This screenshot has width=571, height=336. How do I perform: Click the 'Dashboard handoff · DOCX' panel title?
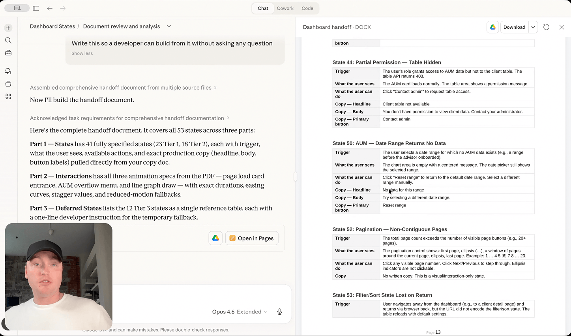pos(337,27)
